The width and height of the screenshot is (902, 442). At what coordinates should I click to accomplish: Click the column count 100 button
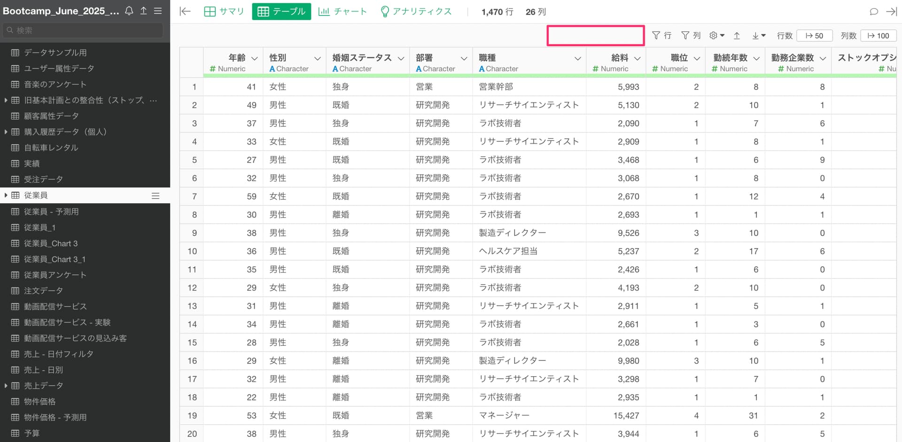pos(878,36)
